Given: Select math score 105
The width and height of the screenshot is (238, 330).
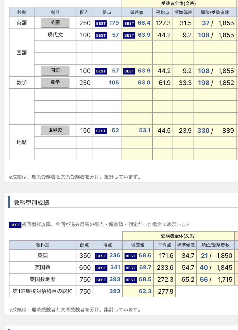Looking at the screenshot, I should pyautogui.click(x=114, y=83).
